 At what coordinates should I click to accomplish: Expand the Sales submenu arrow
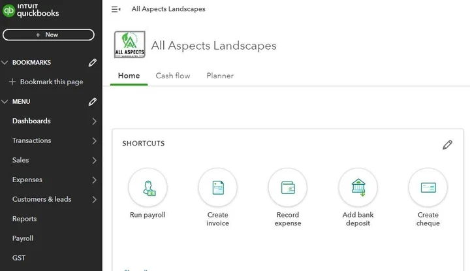[x=94, y=160]
